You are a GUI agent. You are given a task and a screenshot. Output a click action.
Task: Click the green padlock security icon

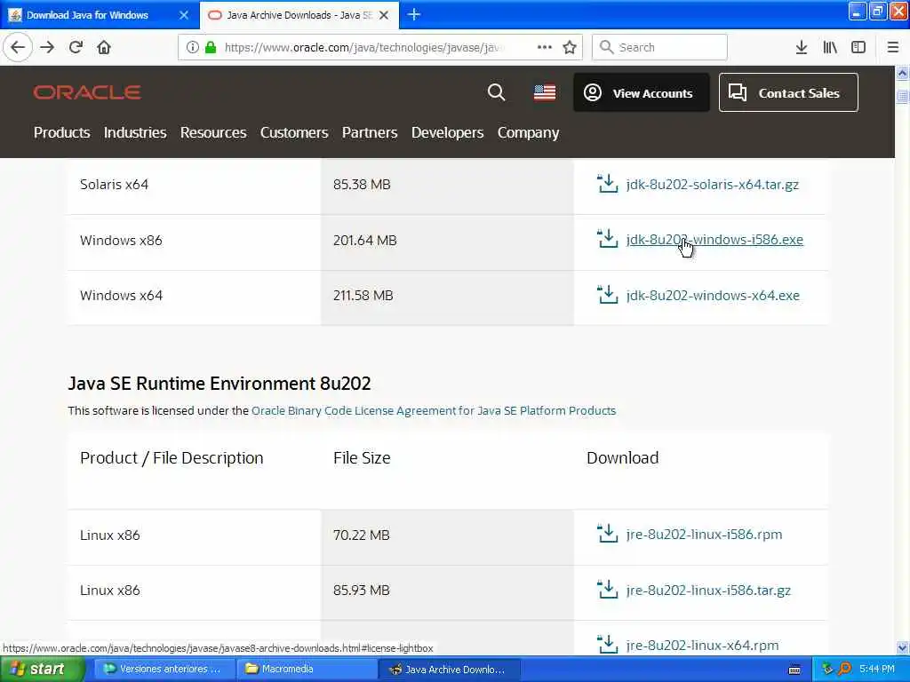click(x=211, y=48)
